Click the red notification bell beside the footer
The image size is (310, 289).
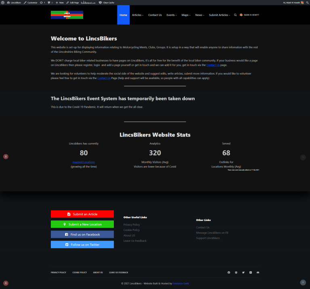(x=6, y=283)
